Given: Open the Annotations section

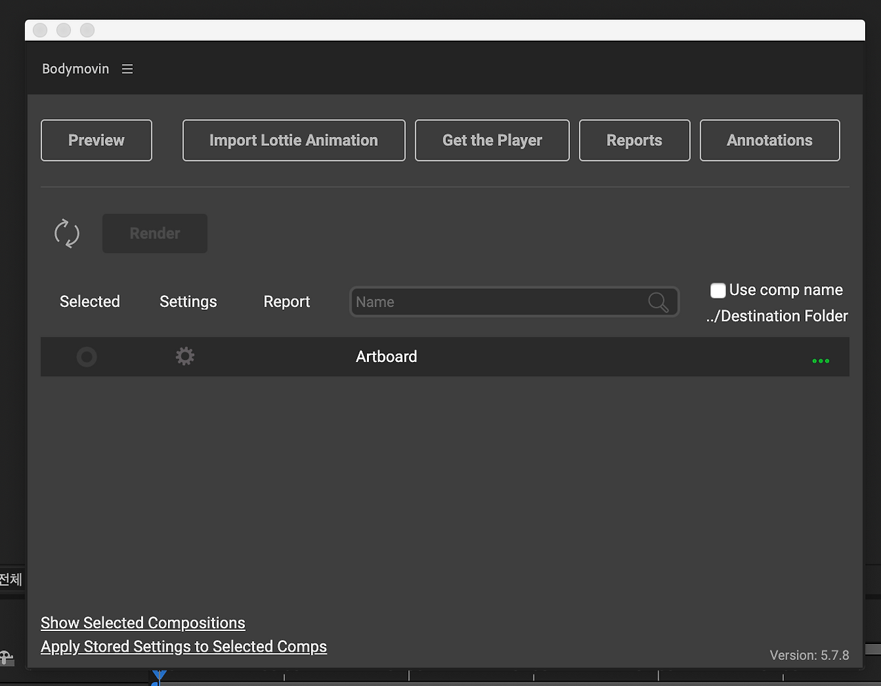Looking at the screenshot, I should (x=770, y=140).
